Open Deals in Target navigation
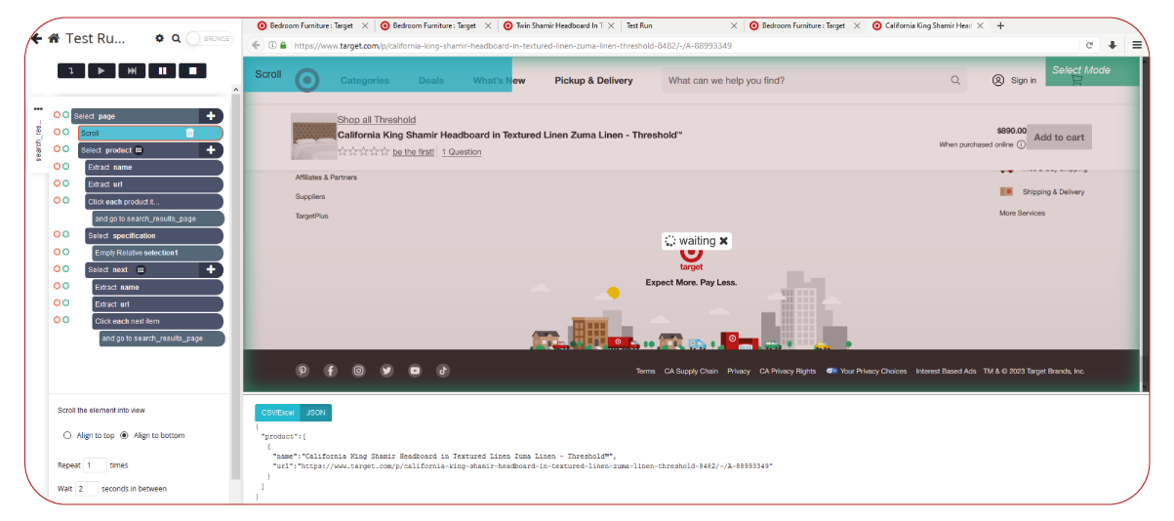 (x=430, y=81)
